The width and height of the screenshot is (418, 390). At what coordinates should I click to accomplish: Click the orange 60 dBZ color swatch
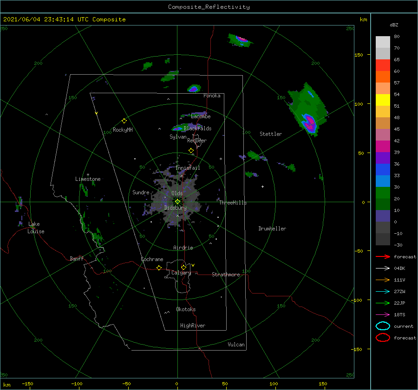point(383,77)
